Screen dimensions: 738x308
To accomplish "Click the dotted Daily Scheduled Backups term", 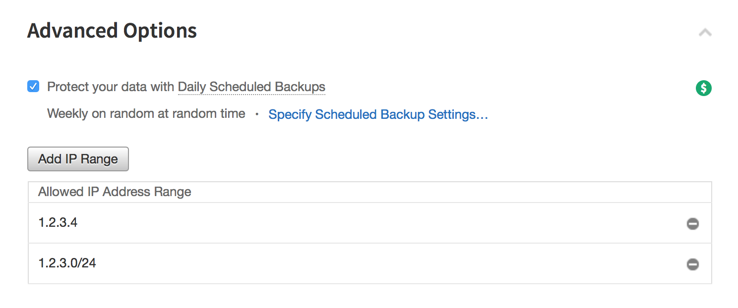I will click(x=251, y=87).
